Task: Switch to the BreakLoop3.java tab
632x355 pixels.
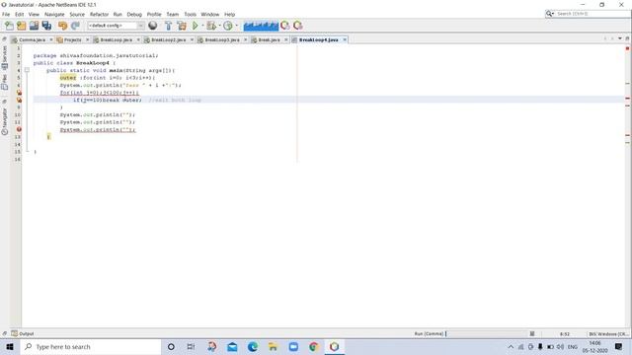Action: click(x=222, y=39)
